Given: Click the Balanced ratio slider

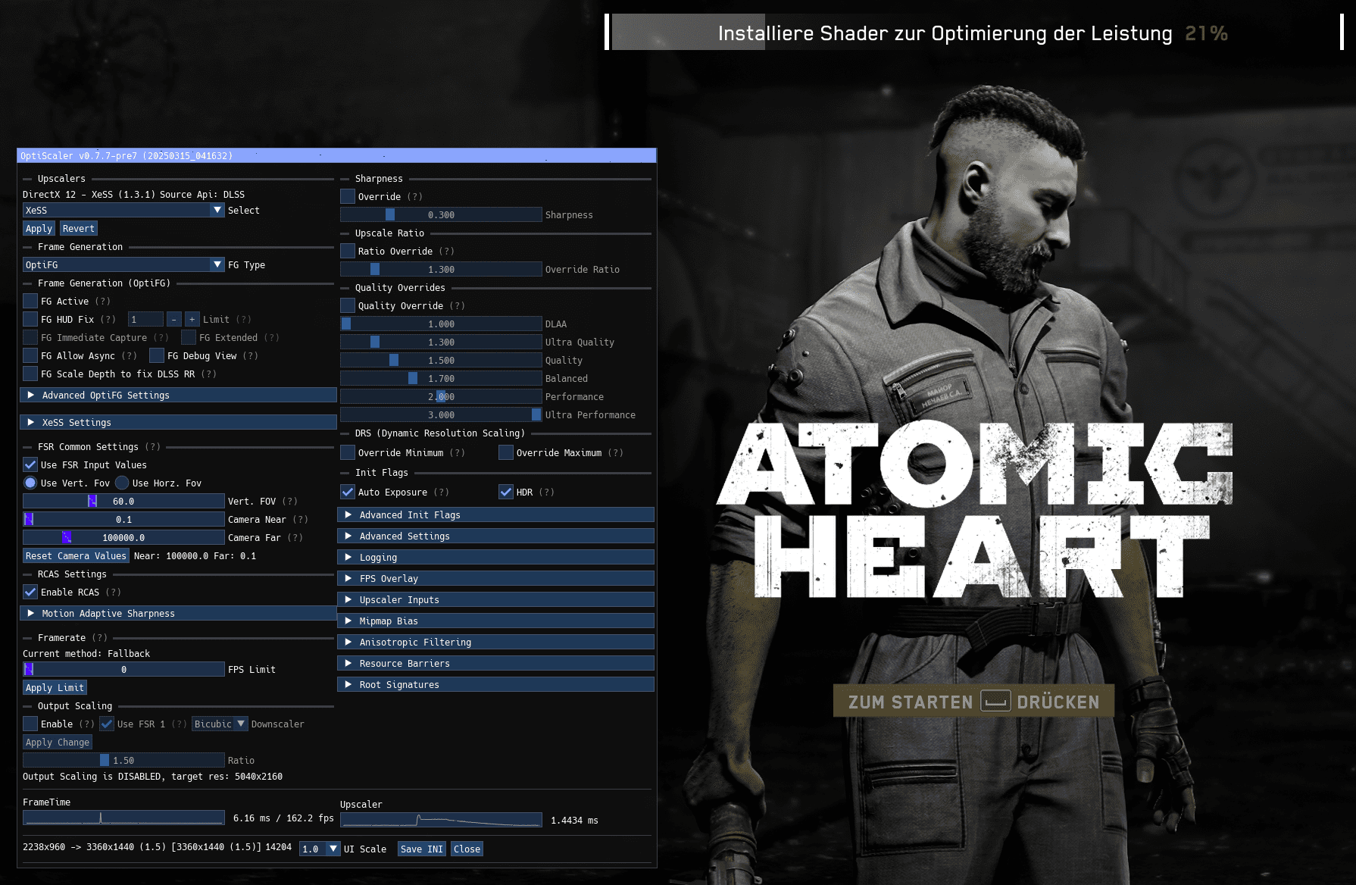Looking at the screenshot, I should coord(441,379).
